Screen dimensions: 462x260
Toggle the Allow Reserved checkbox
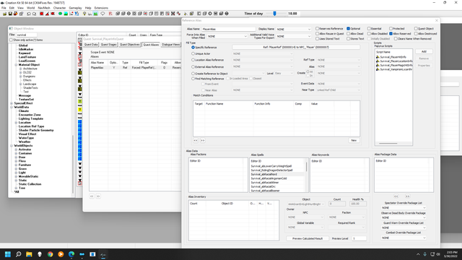[x=391, y=34]
